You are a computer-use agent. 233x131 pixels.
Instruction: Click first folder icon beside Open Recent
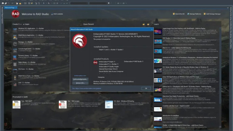click(144, 24)
